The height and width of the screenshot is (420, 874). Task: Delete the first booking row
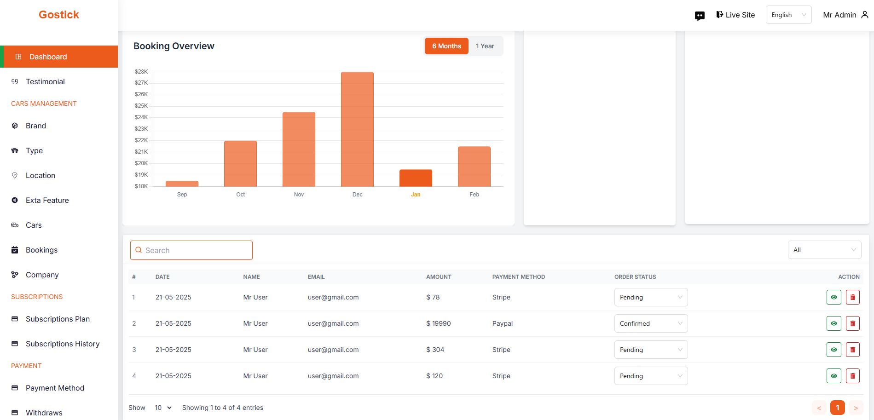click(852, 297)
